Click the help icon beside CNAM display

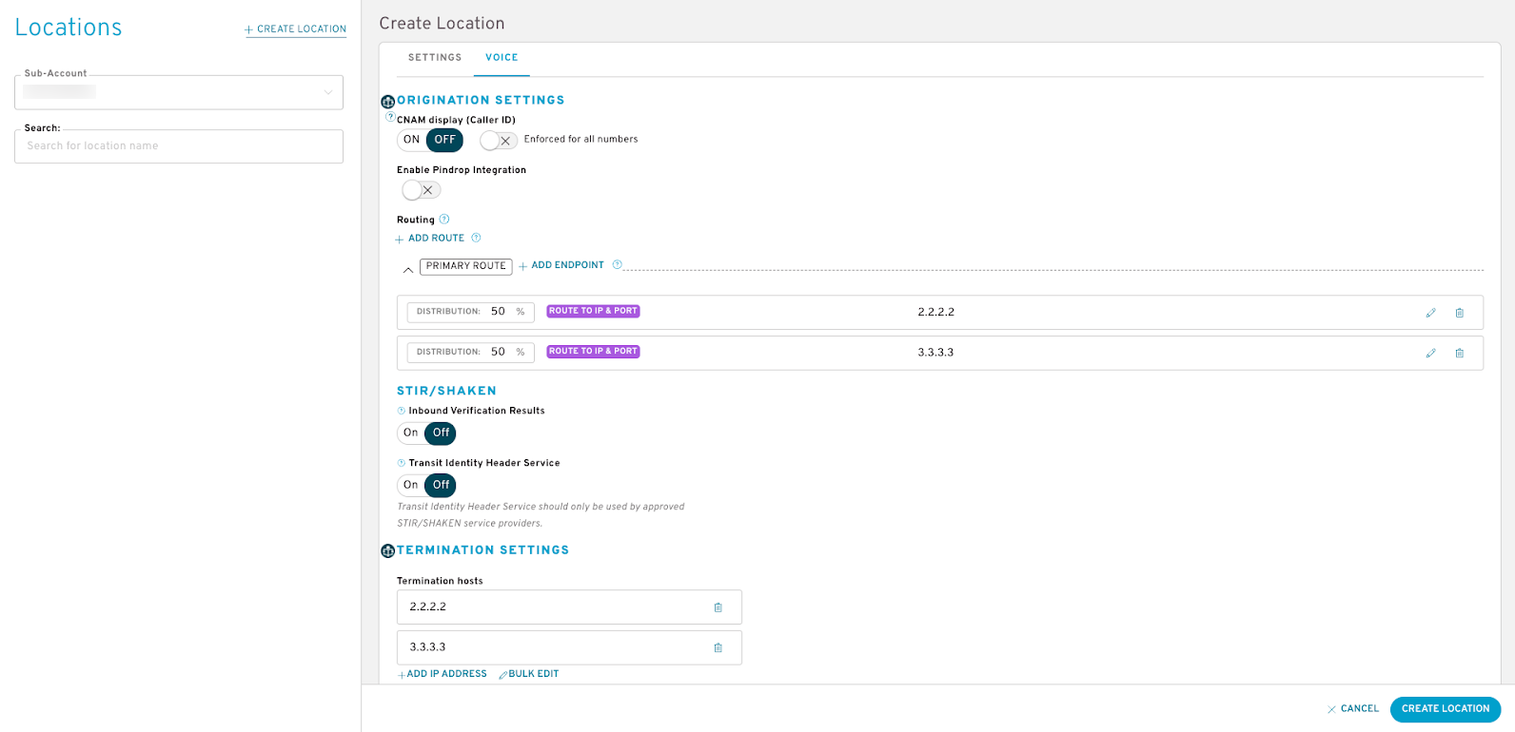[390, 117]
